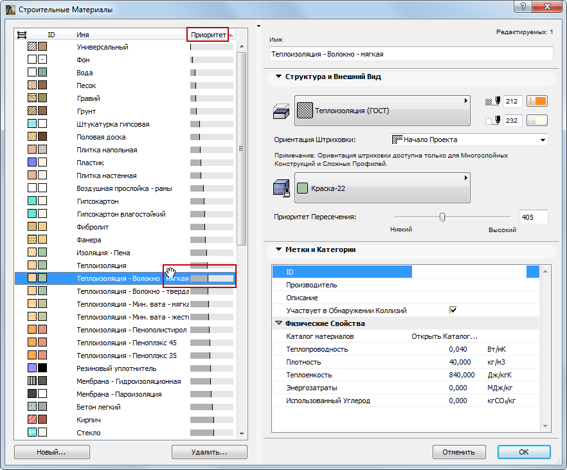Click the Теплопроводность value 0,040
Screen dimensions: 567x470
coord(458,349)
